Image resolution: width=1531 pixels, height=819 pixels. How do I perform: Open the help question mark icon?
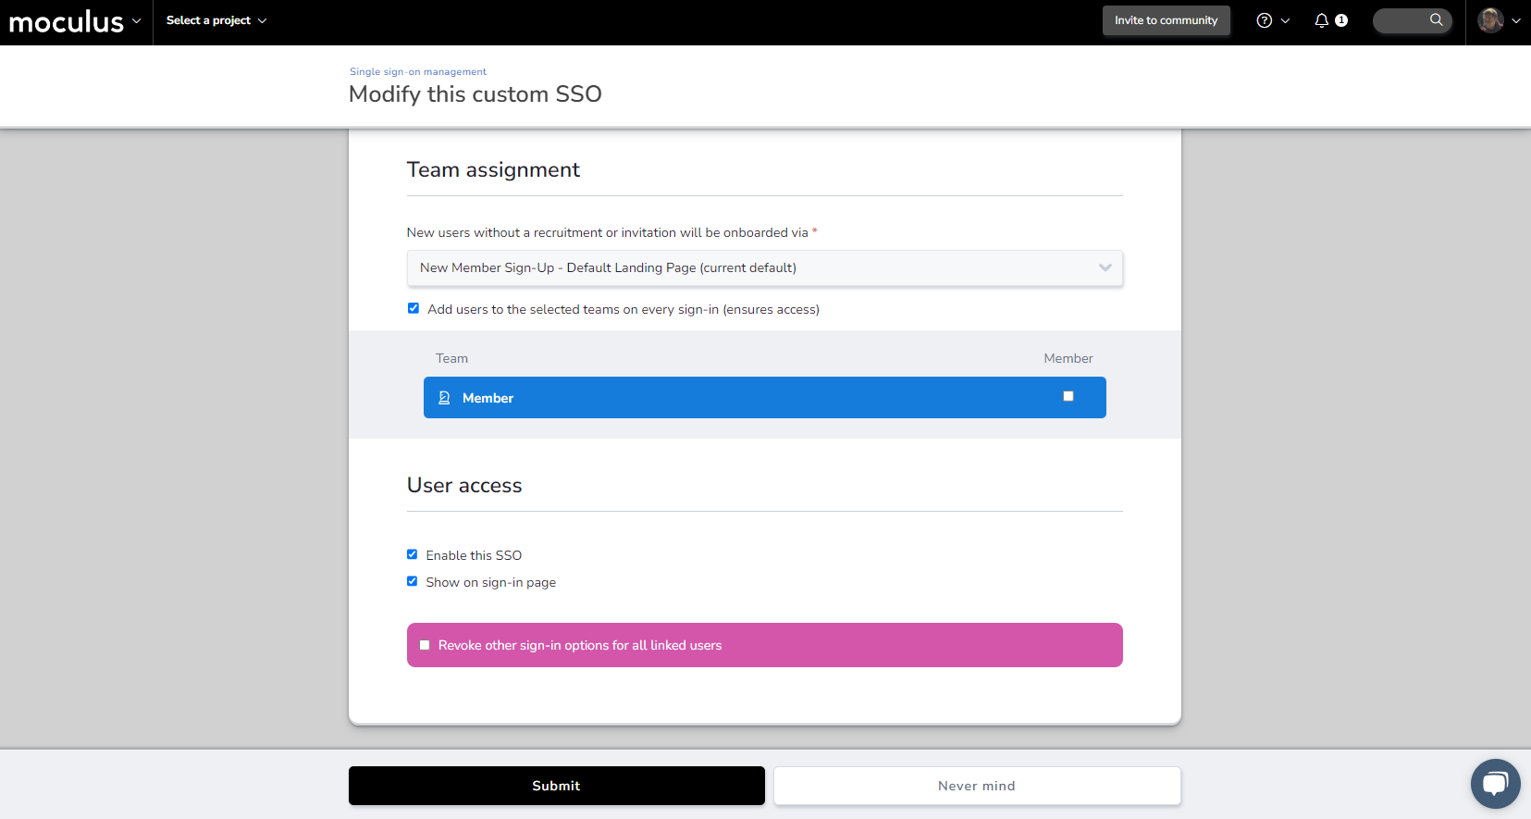pos(1264,20)
